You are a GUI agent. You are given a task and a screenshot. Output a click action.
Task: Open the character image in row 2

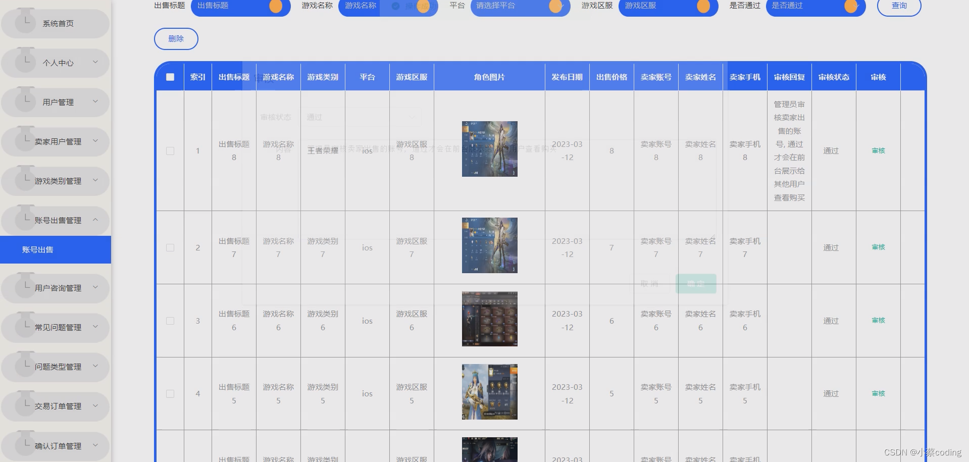pyautogui.click(x=489, y=245)
